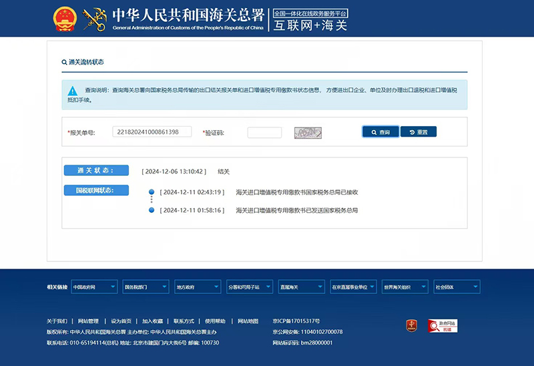Click top blue timeline dot for 02:43:19
This screenshot has width=534, height=366.
click(152, 192)
